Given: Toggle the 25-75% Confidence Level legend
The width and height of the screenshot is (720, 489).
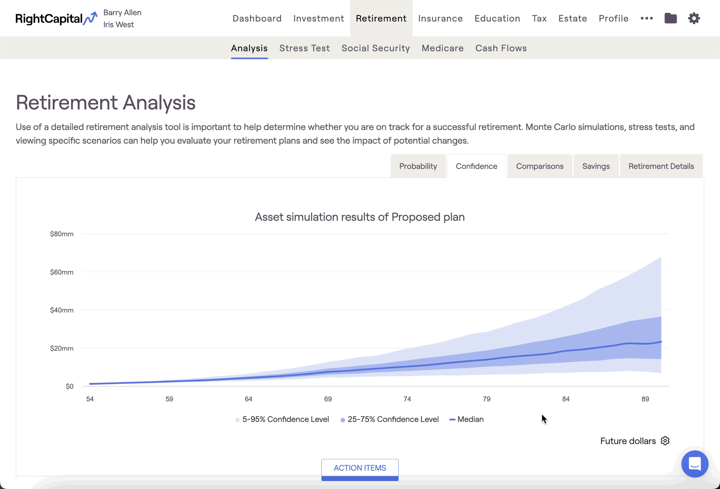Looking at the screenshot, I should [390, 419].
